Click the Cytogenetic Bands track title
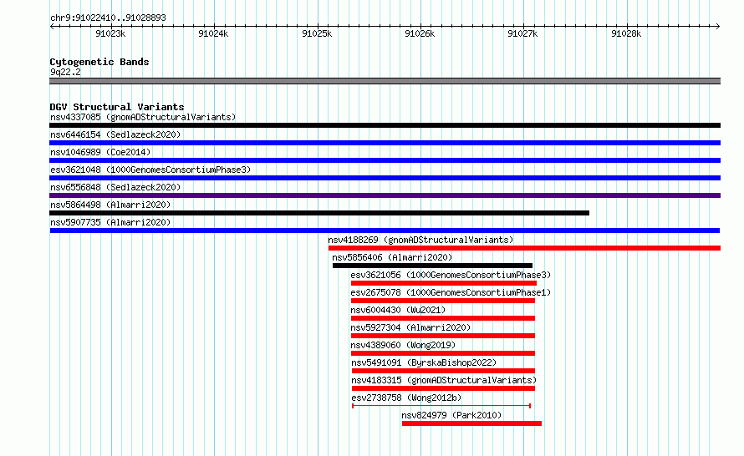Viewport: 744px width, 456px height. point(99,62)
